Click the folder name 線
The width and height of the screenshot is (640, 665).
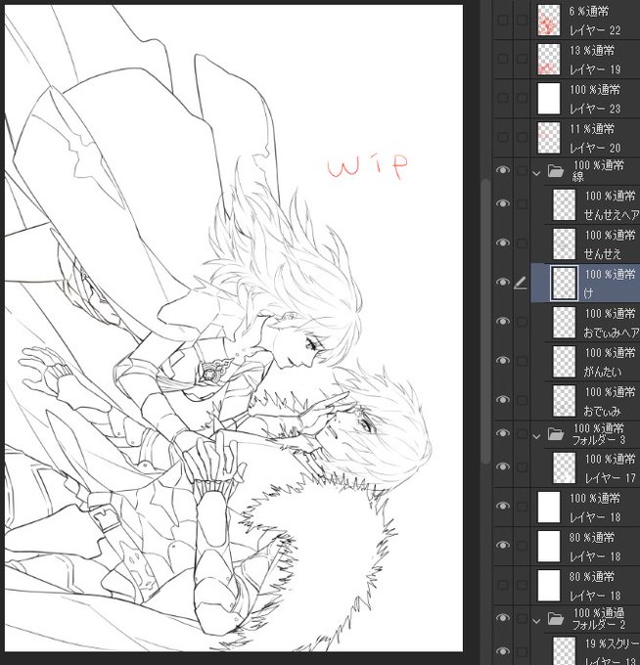[578, 177]
